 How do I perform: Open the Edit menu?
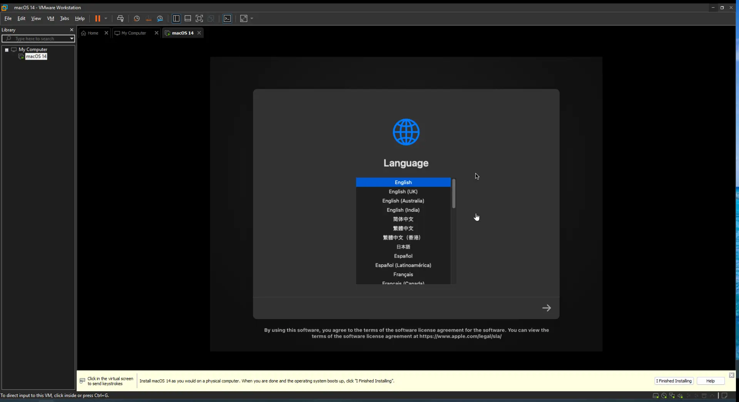(22, 18)
